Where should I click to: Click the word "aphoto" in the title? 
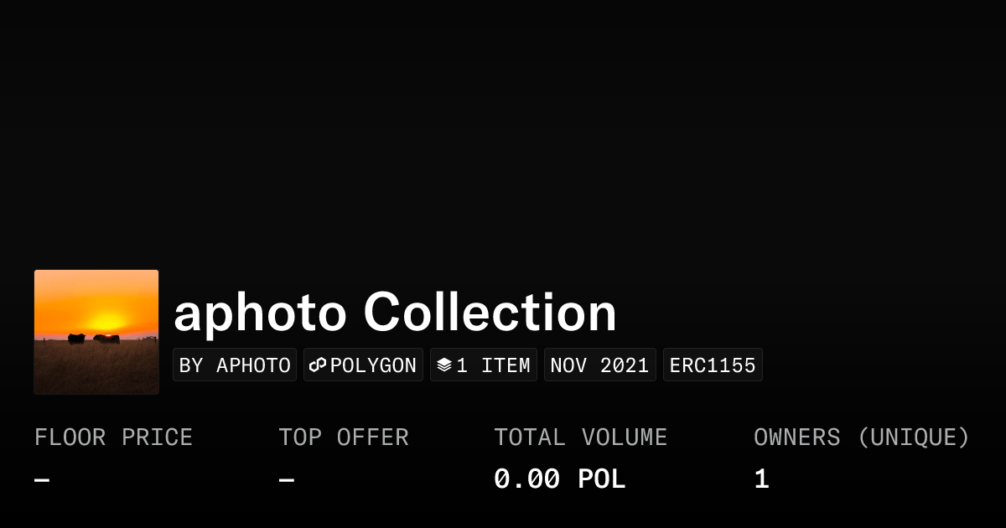point(260,313)
